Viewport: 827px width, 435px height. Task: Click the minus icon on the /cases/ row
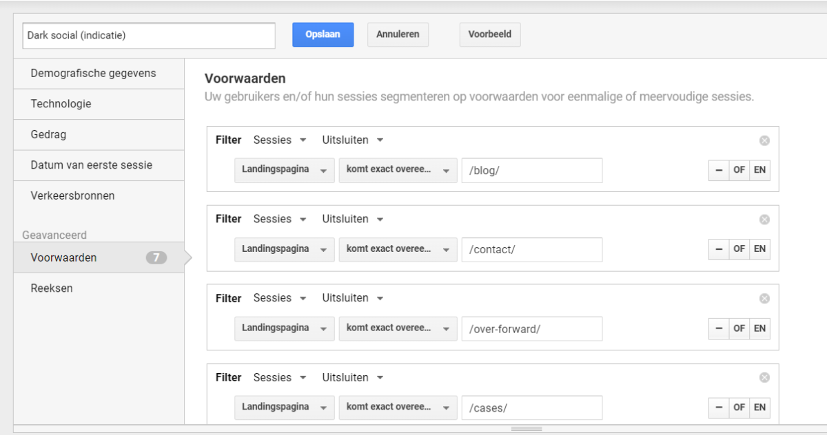pos(719,407)
